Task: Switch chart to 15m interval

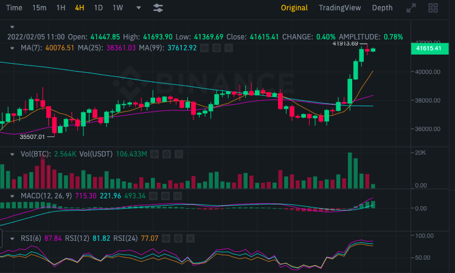Action: click(x=39, y=8)
